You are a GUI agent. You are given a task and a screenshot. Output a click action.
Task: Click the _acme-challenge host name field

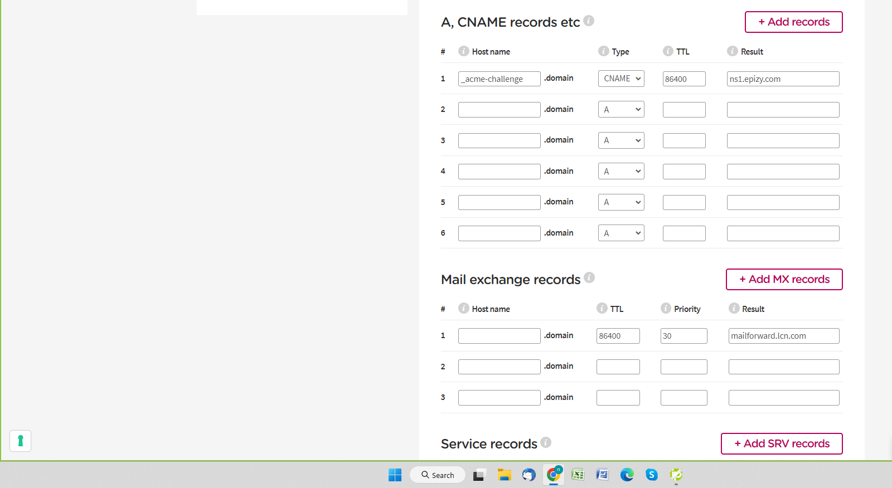499,79
